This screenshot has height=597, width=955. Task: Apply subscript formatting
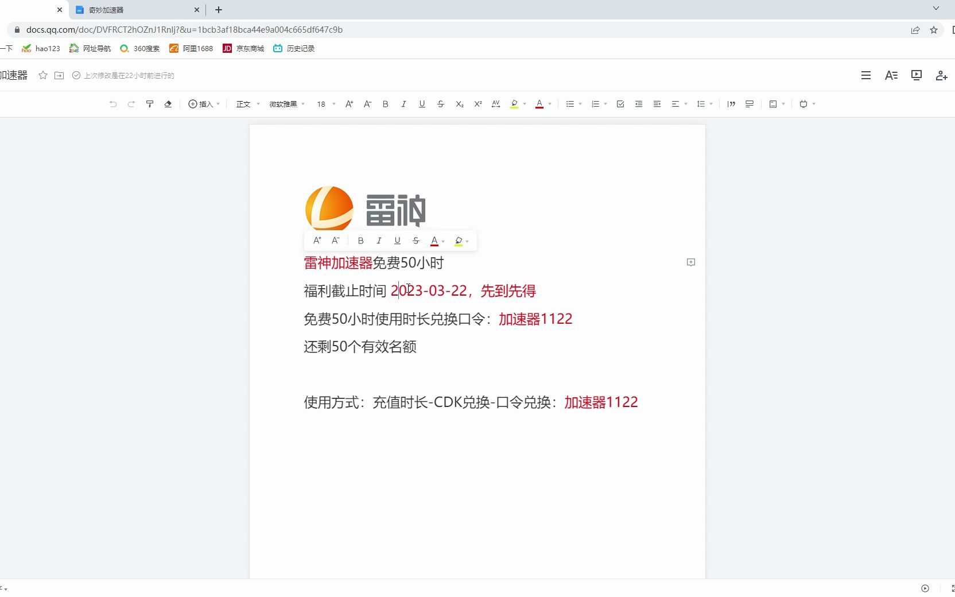click(x=460, y=104)
